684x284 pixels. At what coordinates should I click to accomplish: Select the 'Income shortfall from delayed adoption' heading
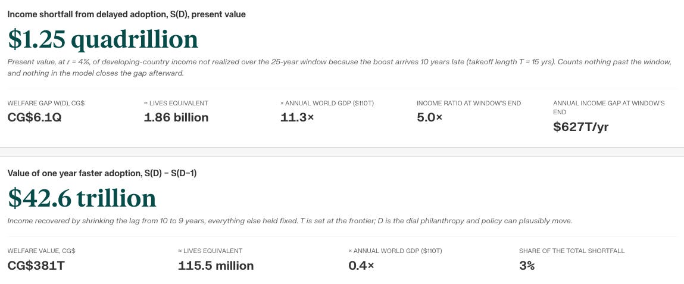(127, 14)
